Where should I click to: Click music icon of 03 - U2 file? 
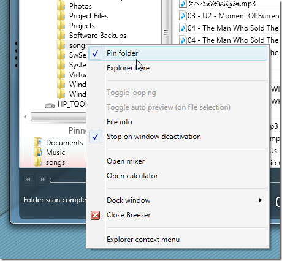(183, 16)
